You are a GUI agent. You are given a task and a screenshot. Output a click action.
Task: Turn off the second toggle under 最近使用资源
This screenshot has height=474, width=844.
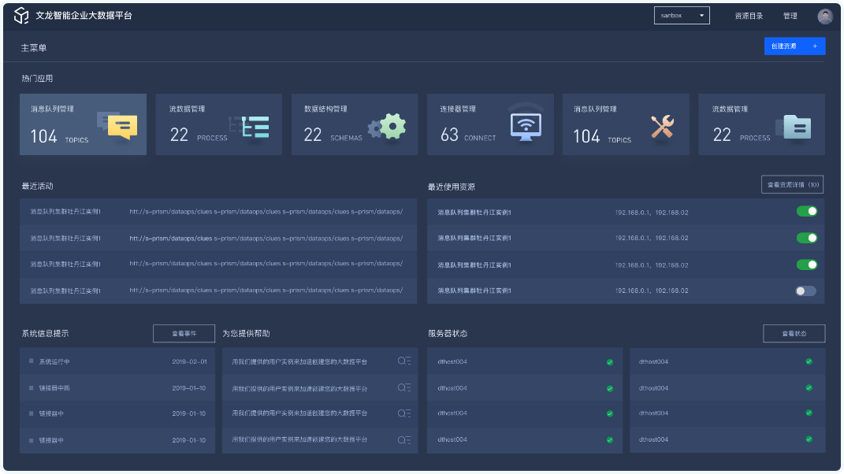[807, 238]
